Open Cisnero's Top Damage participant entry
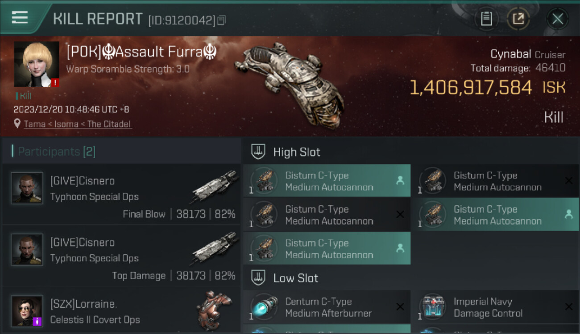The height and width of the screenshot is (334, 580). click(x=121, y=256)
